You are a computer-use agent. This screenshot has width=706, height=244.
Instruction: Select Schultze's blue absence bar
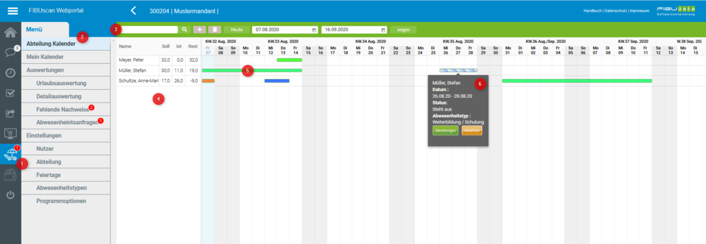pyautogui.click(x=277, y=80)
